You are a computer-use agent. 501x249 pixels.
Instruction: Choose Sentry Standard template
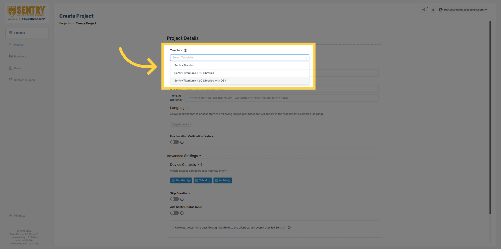pyautogui.click(x=240, y=65)
